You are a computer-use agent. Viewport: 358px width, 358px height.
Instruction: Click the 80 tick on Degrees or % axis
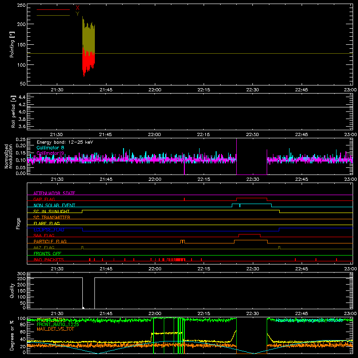[23, 325]
